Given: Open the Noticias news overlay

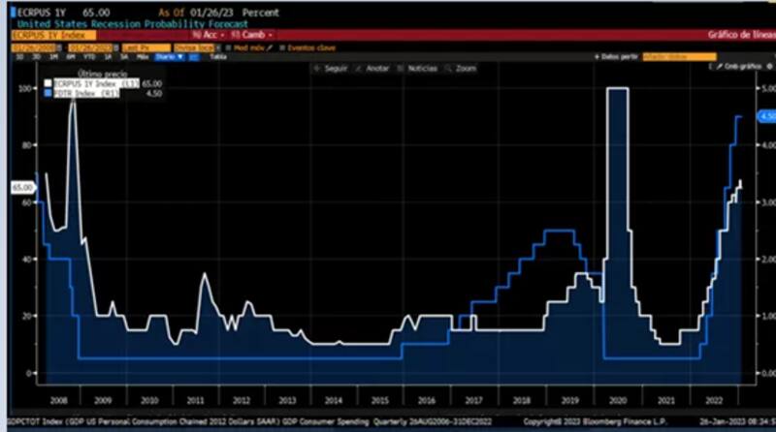Looking at the screenshot, I should [419, 69].
